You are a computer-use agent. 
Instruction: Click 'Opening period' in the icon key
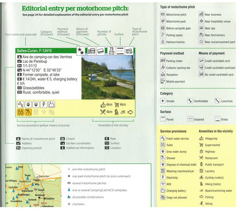[x=32, y=148]
